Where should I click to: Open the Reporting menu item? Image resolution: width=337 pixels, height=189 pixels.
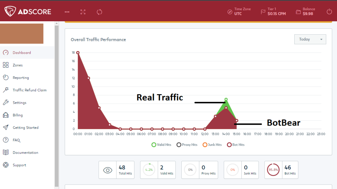[27, 78]
